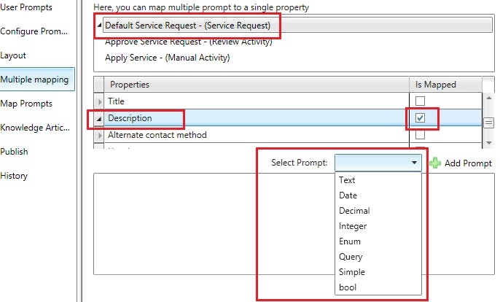500x302 pixels.
Task: Collapse the Description row arrow
Action: coord(101,118)
